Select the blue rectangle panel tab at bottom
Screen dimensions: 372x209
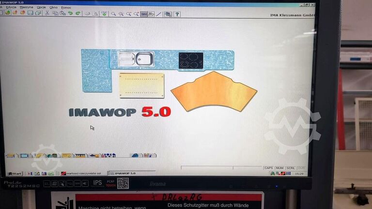tap(23, 156)
